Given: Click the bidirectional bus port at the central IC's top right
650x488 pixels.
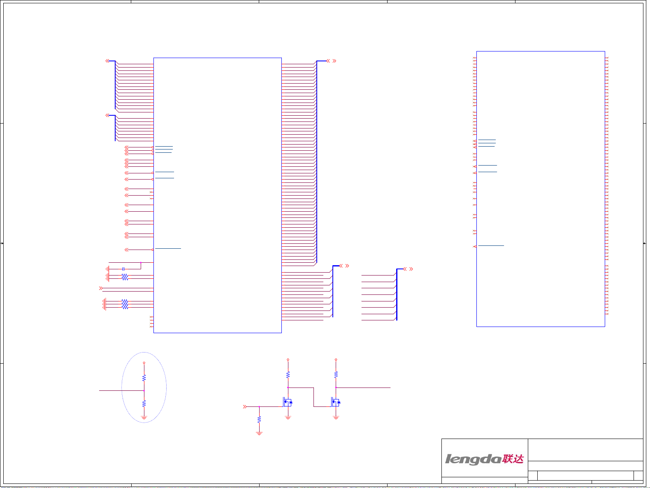Looking at the screenshot, I should click(331, 61).
